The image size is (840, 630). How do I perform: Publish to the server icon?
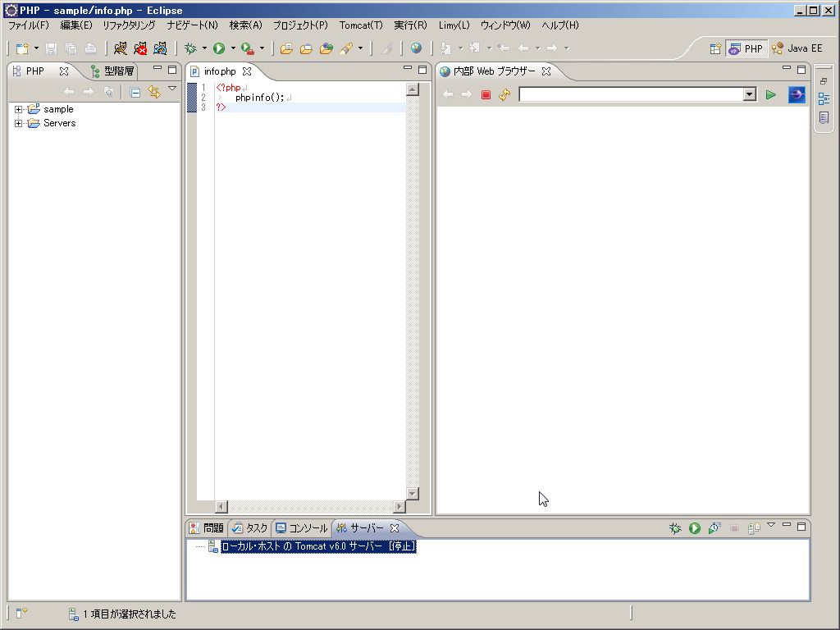(754, 528)
